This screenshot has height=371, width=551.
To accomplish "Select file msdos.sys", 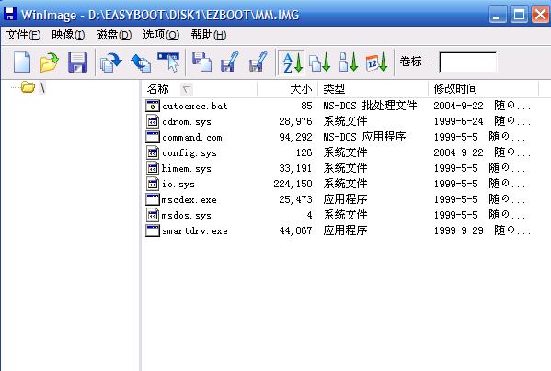I will click(187, 215).
